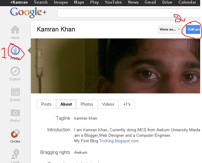Open the View as... dropdown
Screen dimensions: 202x163
tap(170, 30)
